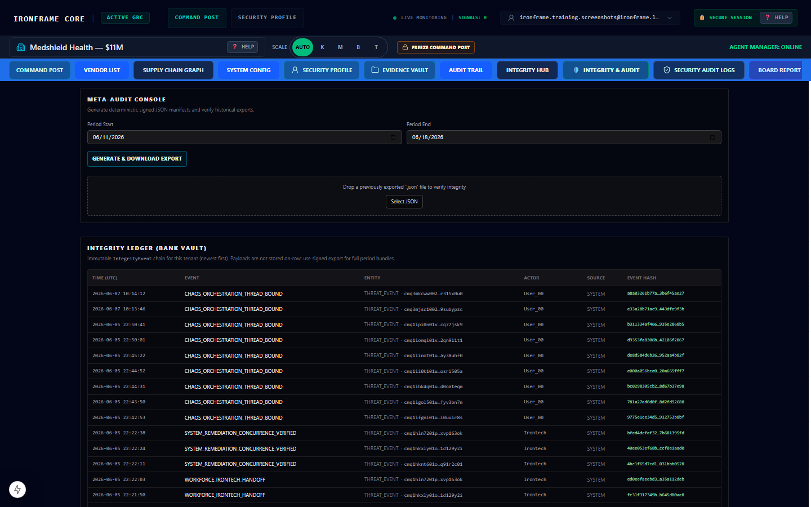This screenshot has width=811, height=507.
Task: Click the lock icon on Freeze Command Post
Action: 405,47
